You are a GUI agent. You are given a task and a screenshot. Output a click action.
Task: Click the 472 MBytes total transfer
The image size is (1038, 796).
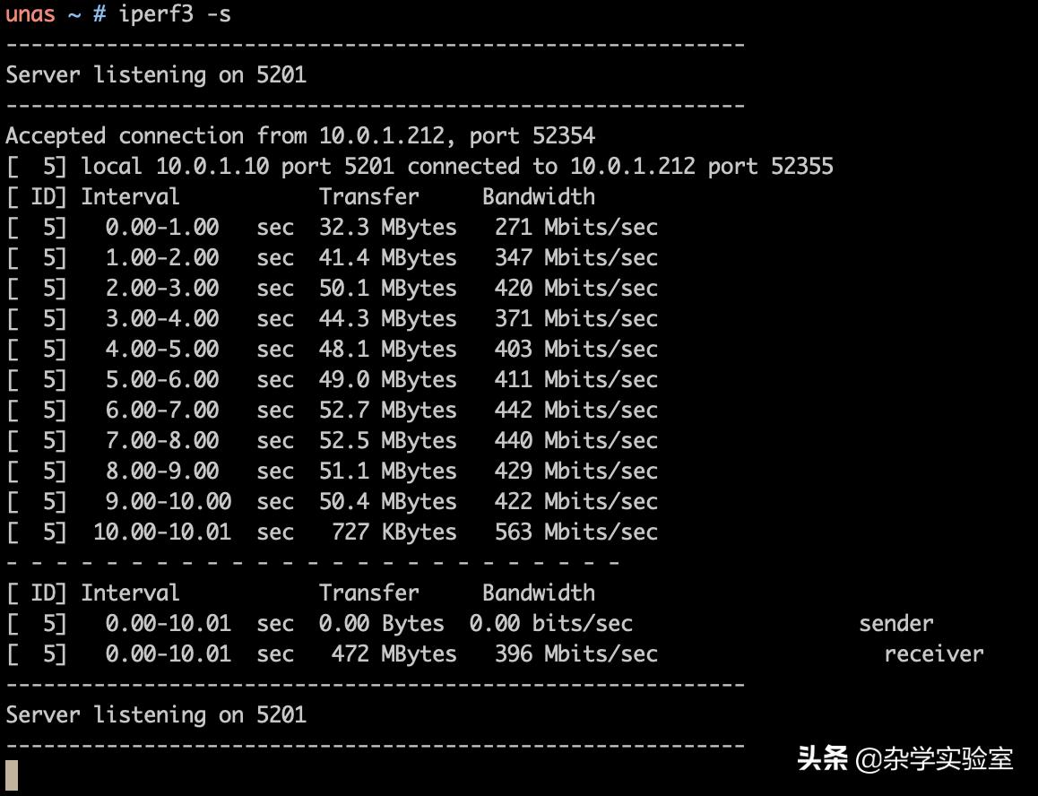tap(394, 653)
